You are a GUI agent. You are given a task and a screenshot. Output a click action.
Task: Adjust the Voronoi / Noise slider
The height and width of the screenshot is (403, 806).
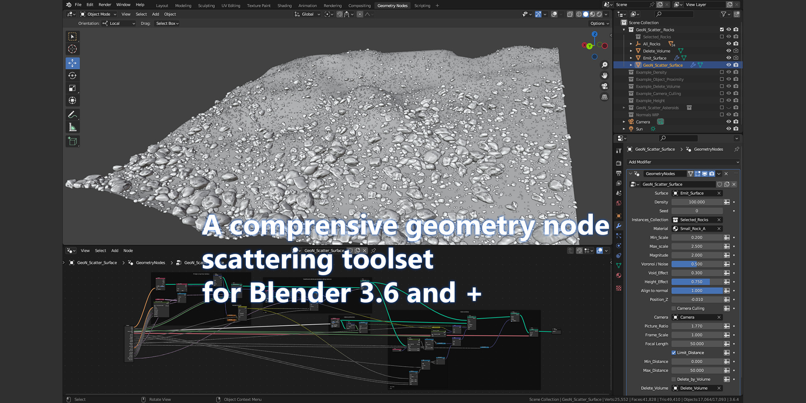(x=697, y=264)
